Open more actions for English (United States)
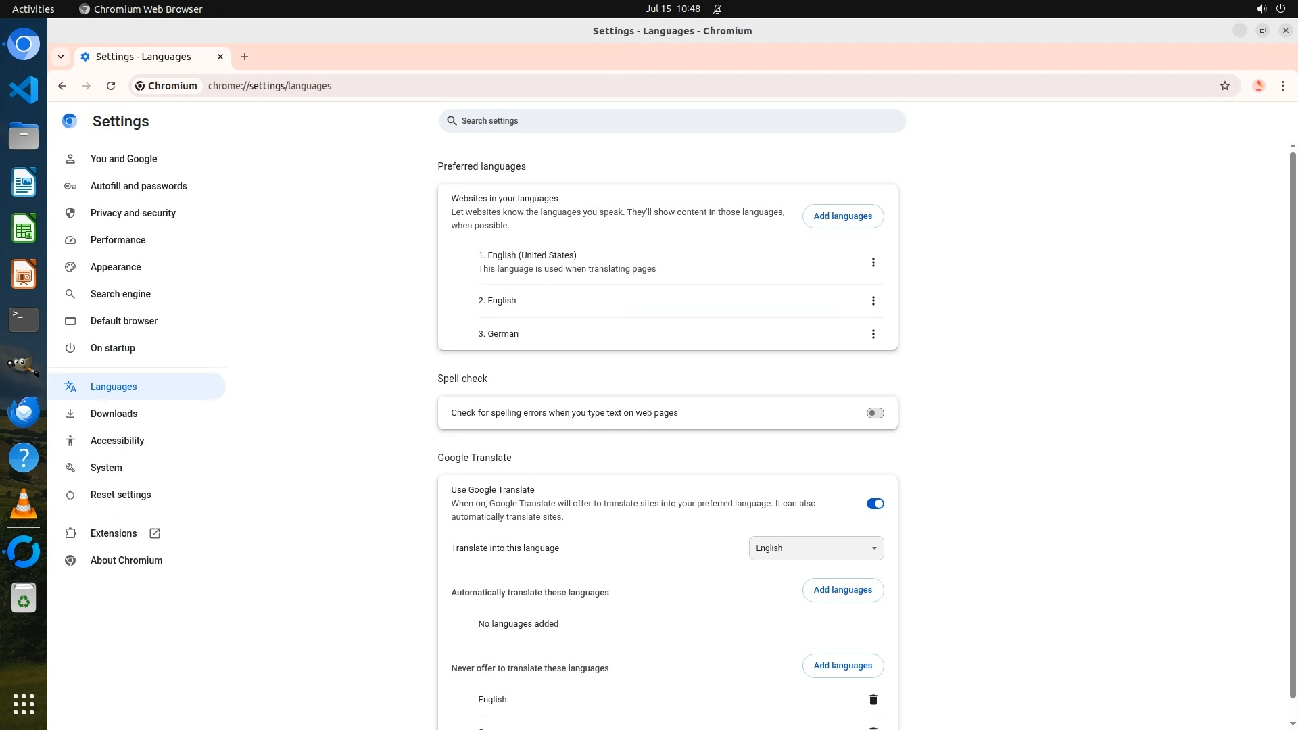 tap(873, 262)
